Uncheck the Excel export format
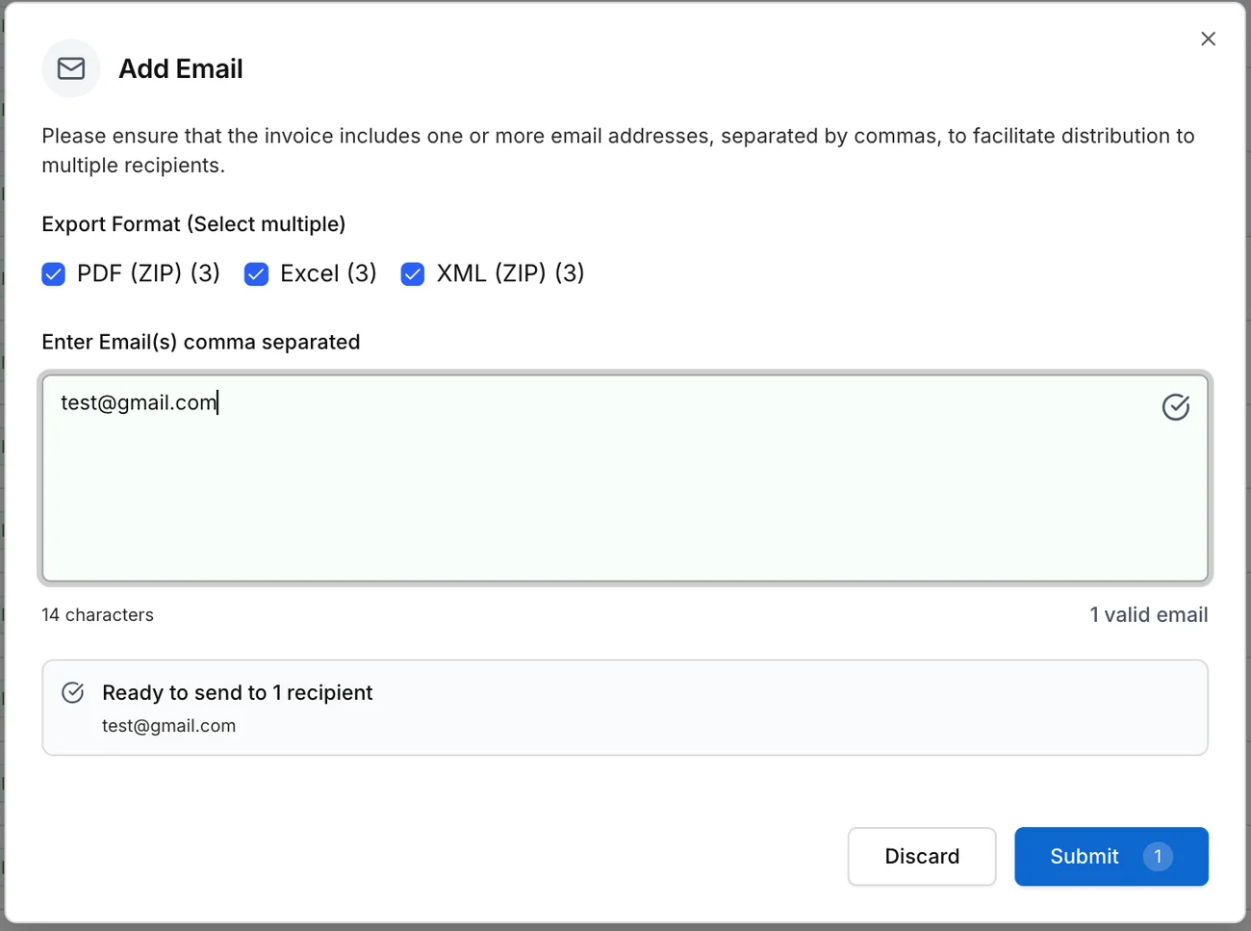The height and width of the screenshot is (931, 1251). coord(256,274)
